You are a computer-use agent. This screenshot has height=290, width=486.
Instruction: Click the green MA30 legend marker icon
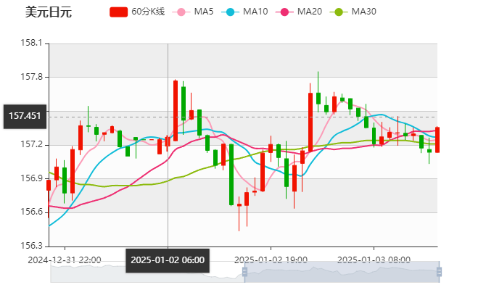[x=339, y=12]
